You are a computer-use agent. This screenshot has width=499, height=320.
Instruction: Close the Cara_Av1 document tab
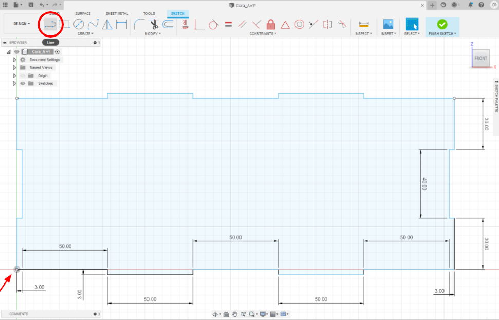coord(422,6)
